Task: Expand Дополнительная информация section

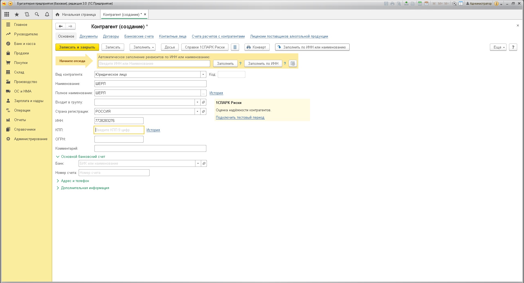Action: pos(85,188)
